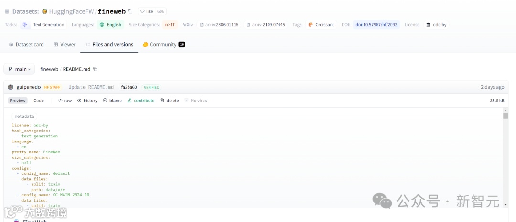The image size is (516, 222).
Task: Click the metadata label box
Action: coord(25,116)
